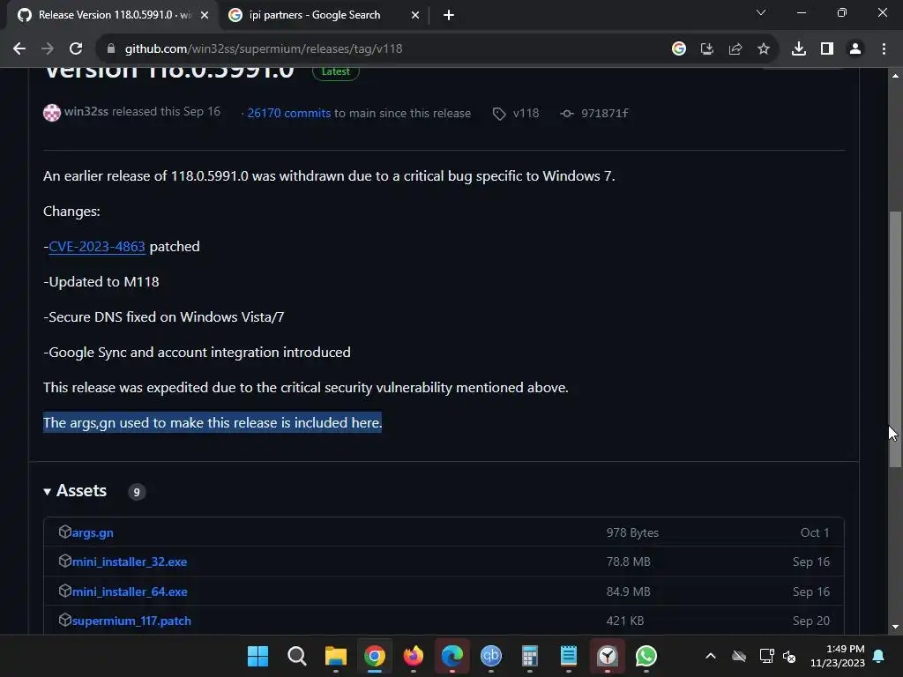The image size is (903, 677).
Task: Open a new browser tab
Action: [x=449, y=16]
